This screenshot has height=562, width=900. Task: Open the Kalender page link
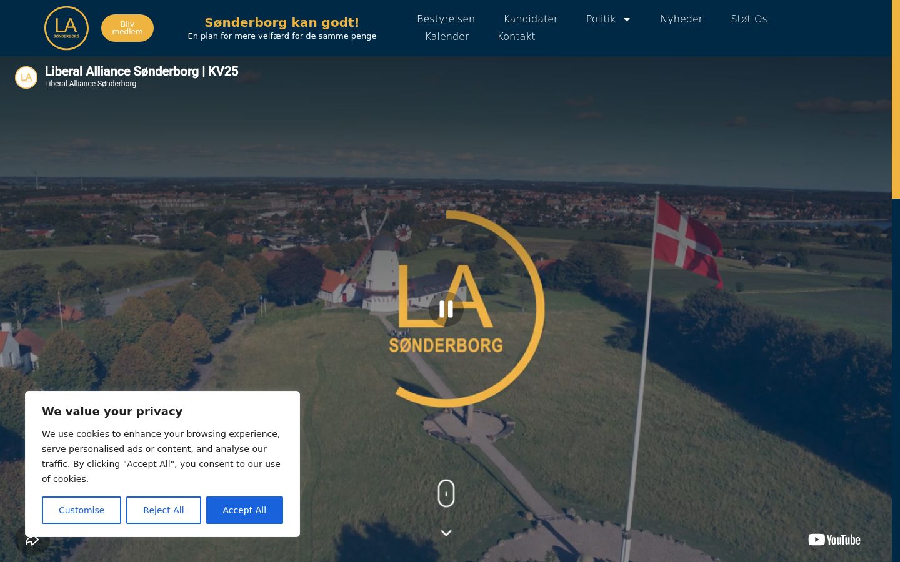447,37
